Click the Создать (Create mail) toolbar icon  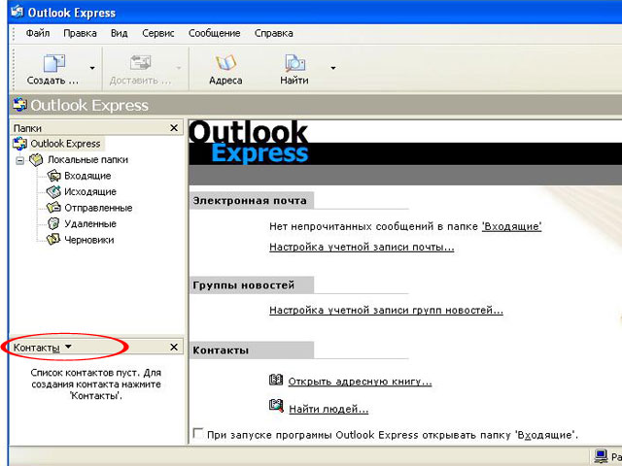point(53,65)
